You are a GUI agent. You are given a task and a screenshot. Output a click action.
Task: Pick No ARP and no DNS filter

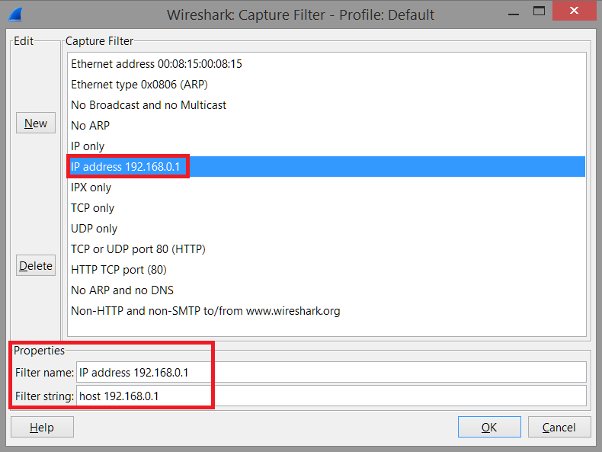[326, 290]
